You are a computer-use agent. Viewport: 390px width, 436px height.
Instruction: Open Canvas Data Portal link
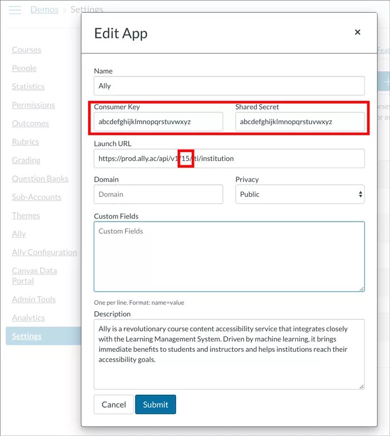(35, 276)
